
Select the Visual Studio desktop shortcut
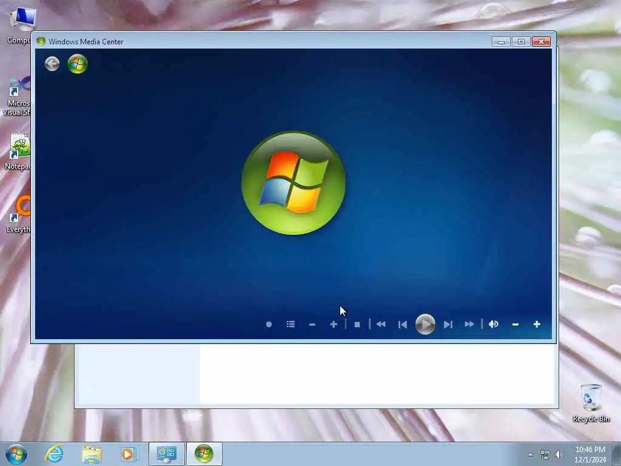click(18, 96)
